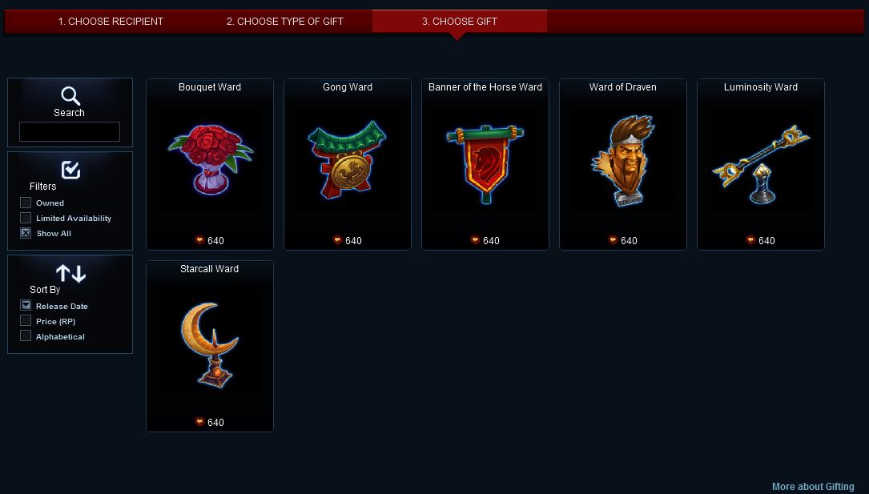Sort gifts using the Alphabetical option

click(x=26, y=335)
